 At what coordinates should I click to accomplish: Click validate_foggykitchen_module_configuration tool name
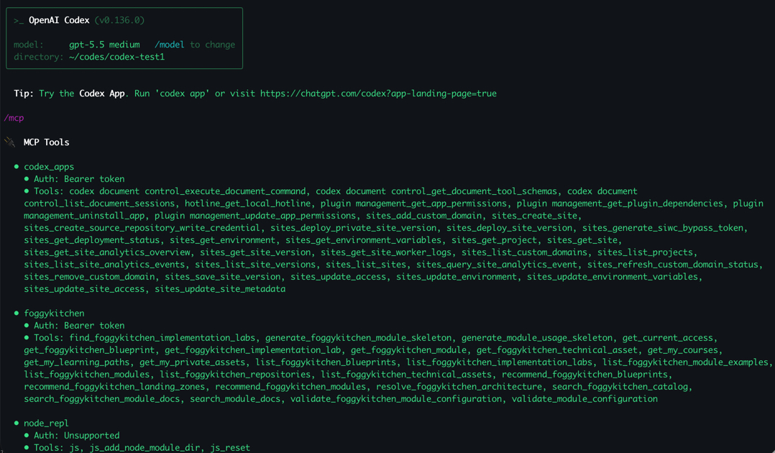click(x=396, y=399)
